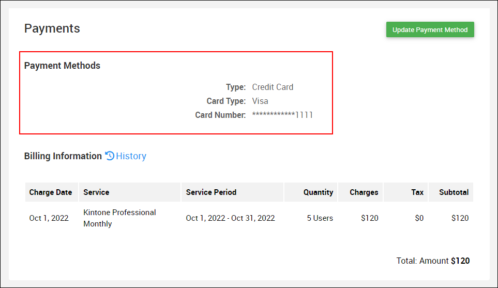Screen dimensions: 498x288
Task: Click the 5 Users quantity cell
Action: click(x=320, y=218)
